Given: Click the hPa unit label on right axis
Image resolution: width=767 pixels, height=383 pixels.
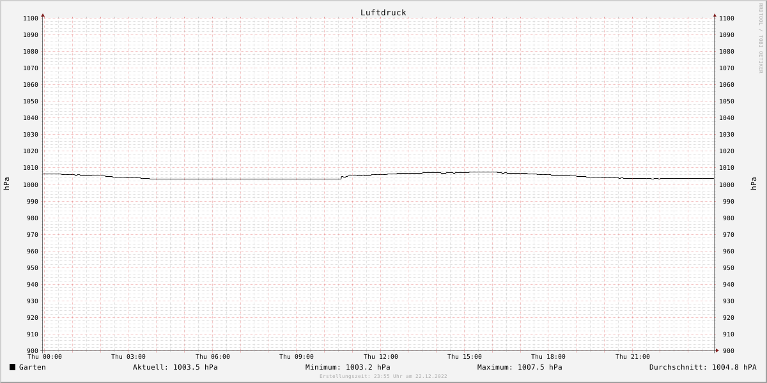Looking at the screenshot, I should (754, 184).
